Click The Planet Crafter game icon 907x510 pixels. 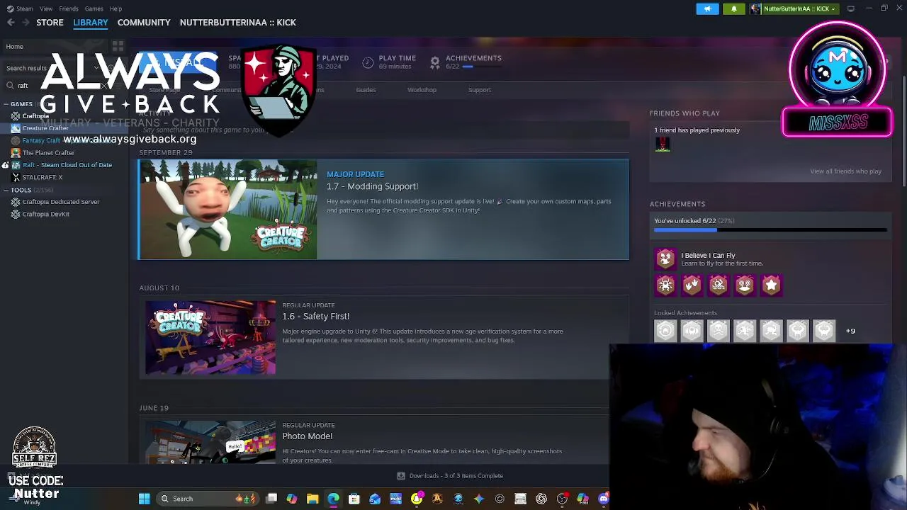(16, 153)
